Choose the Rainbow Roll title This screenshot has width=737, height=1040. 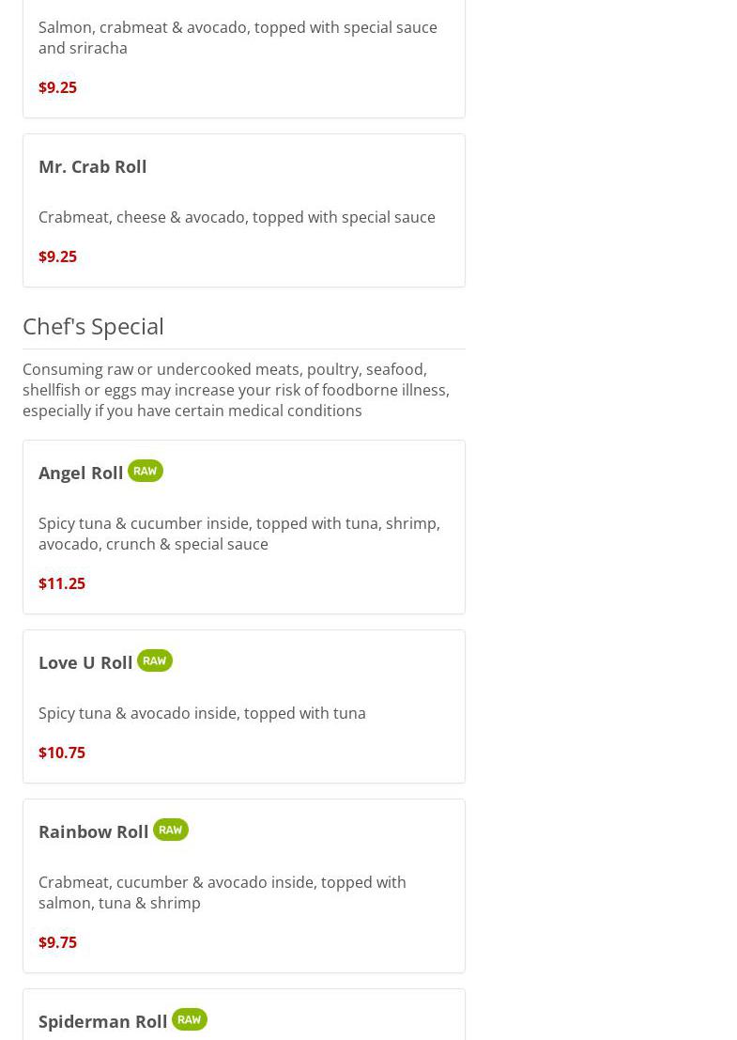tap(94, 831)
